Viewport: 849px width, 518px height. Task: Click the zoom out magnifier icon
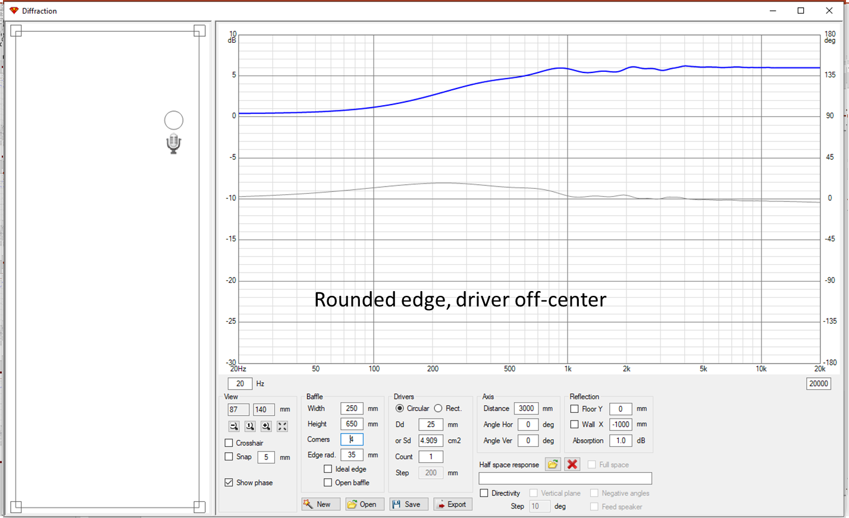pyautogui.click(x=234, y=427)
